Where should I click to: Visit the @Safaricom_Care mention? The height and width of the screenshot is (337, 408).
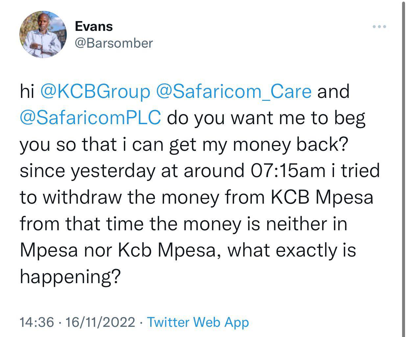click(x=234, y=91)
